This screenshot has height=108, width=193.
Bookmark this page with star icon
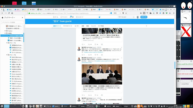coord(126,13)
